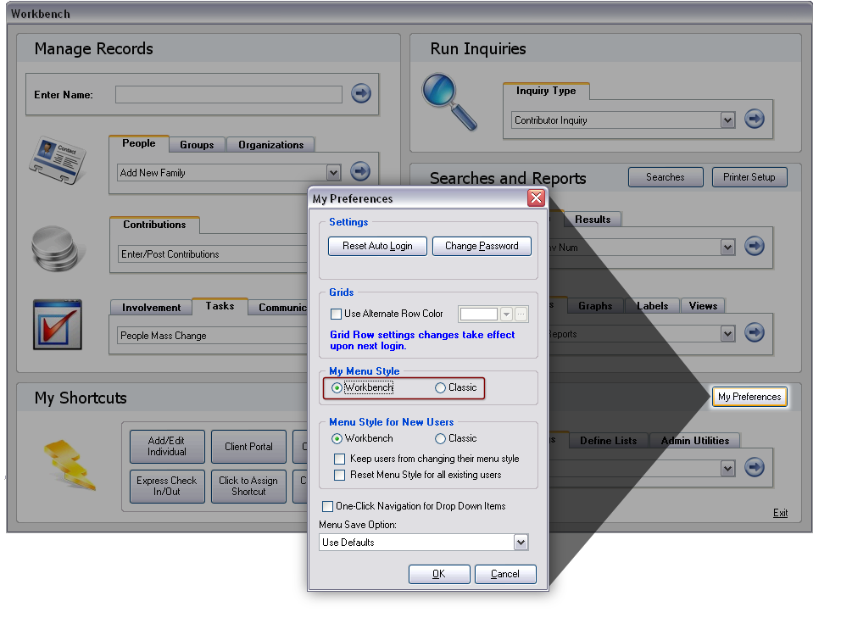Select the Contributions tab
The image size is (841, 618).
point(154,225)
